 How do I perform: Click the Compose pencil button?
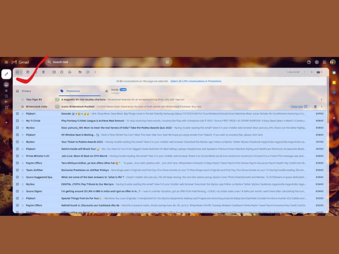point(7,74)
